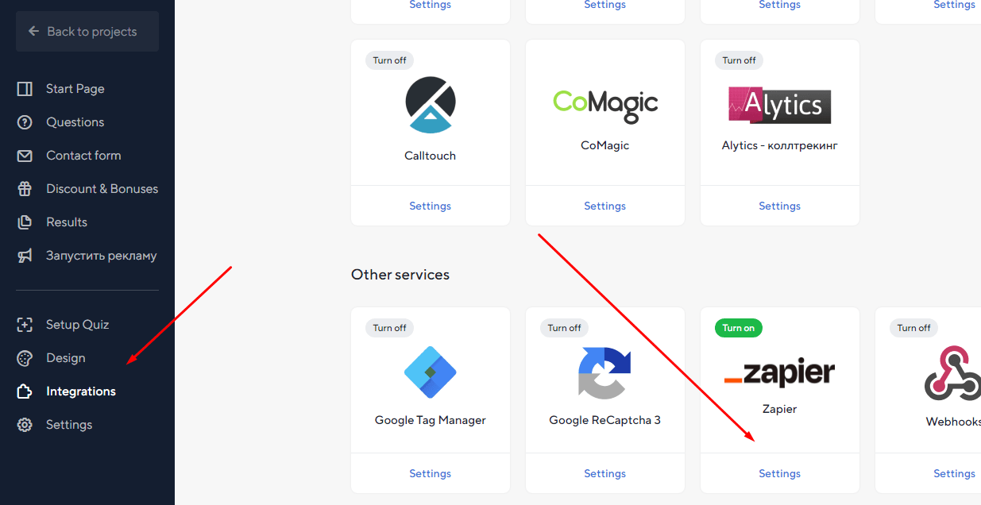This screenshot has width=981, height=505.
Task: Open Calltouch Settings link
Action: (431, 206)
